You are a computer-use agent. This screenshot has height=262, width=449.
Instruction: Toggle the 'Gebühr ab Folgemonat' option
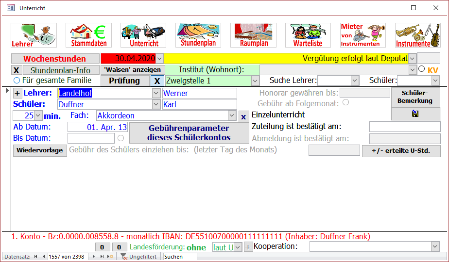point(345,102)
